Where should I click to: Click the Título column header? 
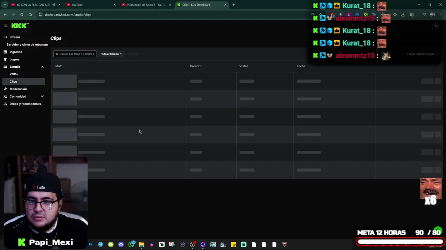(58, 66)
